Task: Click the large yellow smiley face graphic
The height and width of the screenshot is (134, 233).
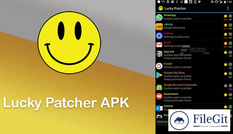Action: 69,43
